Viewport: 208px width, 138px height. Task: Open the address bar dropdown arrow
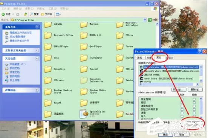pyautogui.click(x=145, y=20)
